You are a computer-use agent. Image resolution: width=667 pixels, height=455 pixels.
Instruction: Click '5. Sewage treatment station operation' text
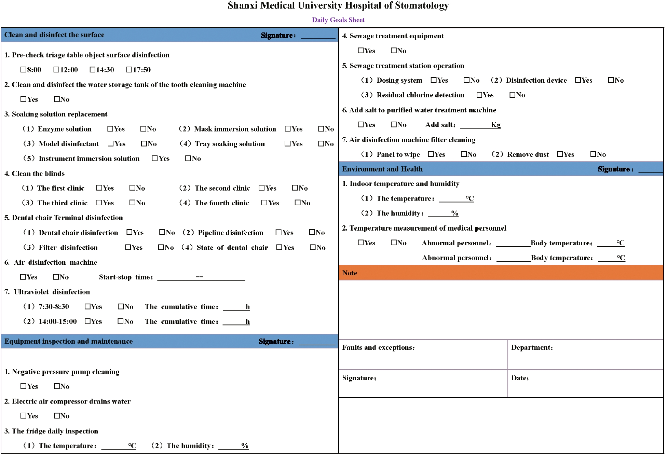403,66
